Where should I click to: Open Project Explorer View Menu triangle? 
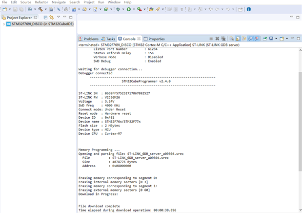coord(59,17)
